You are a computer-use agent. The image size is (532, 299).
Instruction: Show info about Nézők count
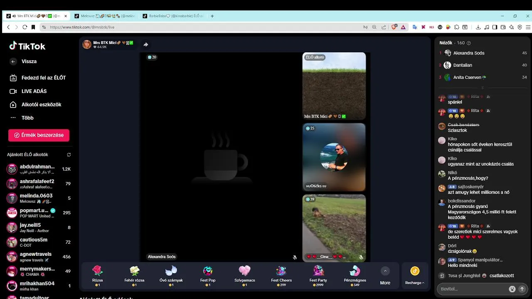tap(469, 43)
